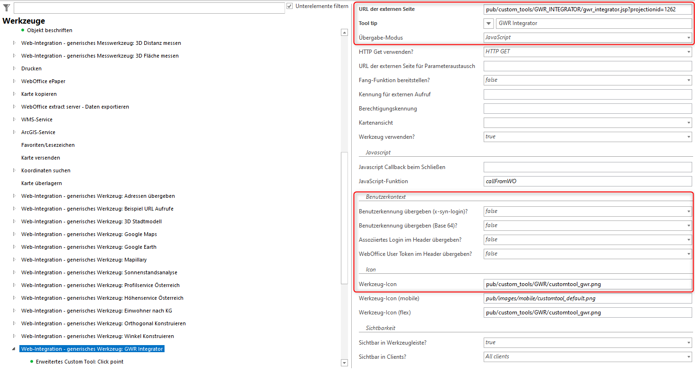Viewport: 695px width, 372px height.
Task: Click the scrollbar down arrow icon
Action: point(344,363)
